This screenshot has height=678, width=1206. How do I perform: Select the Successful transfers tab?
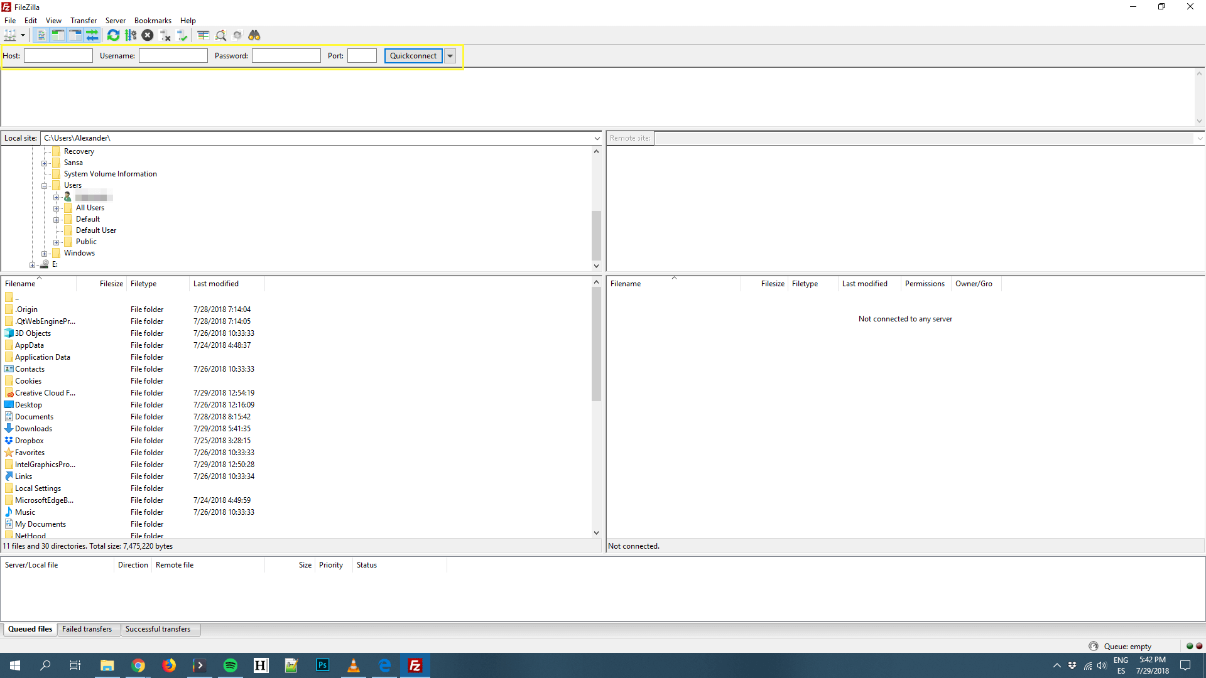(x=158, y=629)
